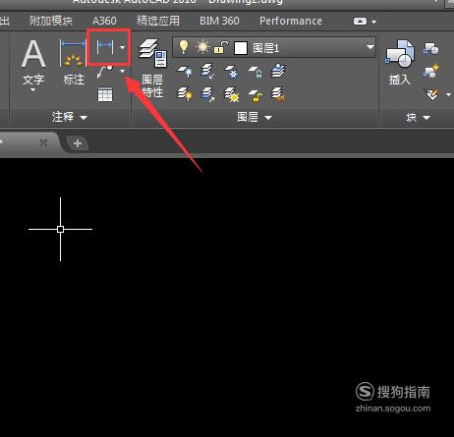Close the drawing file tab
The image size is (454, 437).
click(43, 142)
